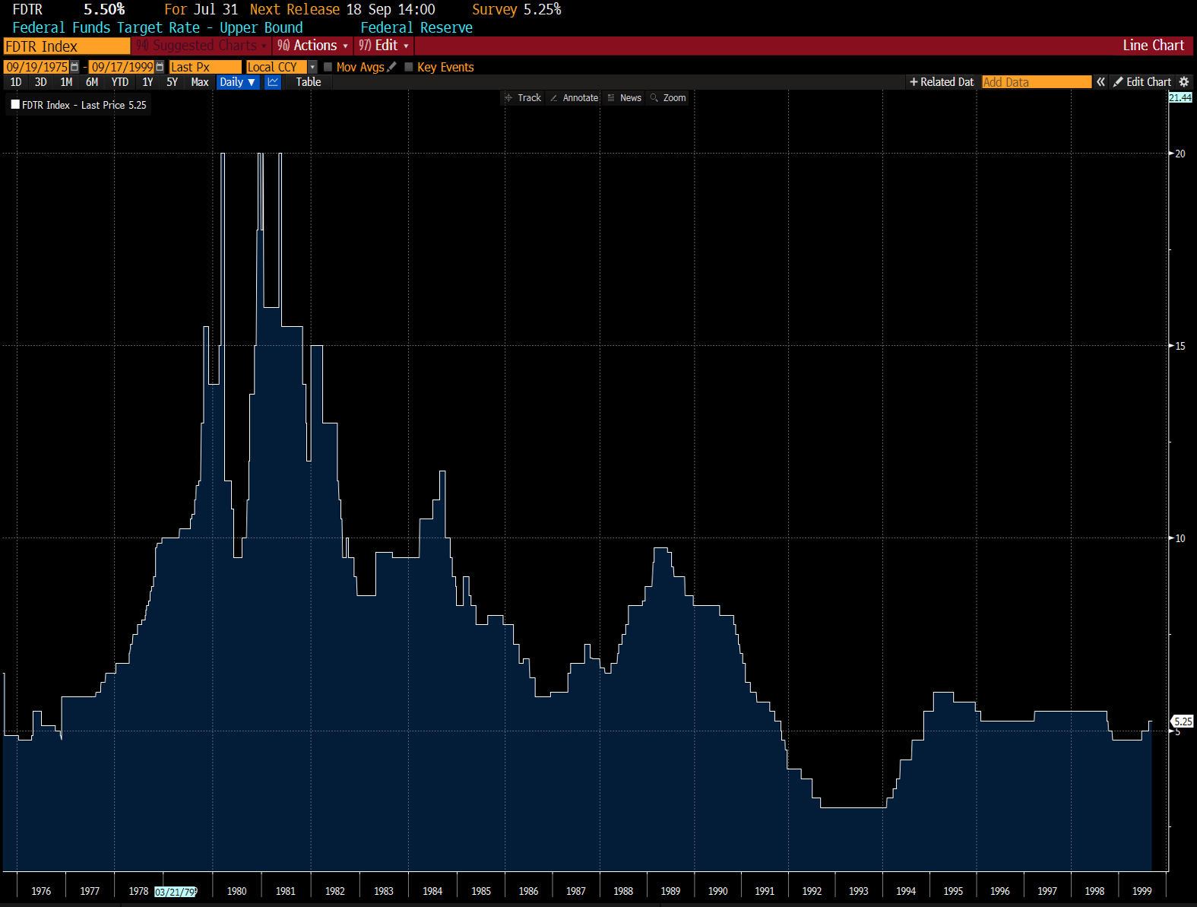Activate the Annotate tool
This screenshot has height=907, width=1197.
(574, 98)
